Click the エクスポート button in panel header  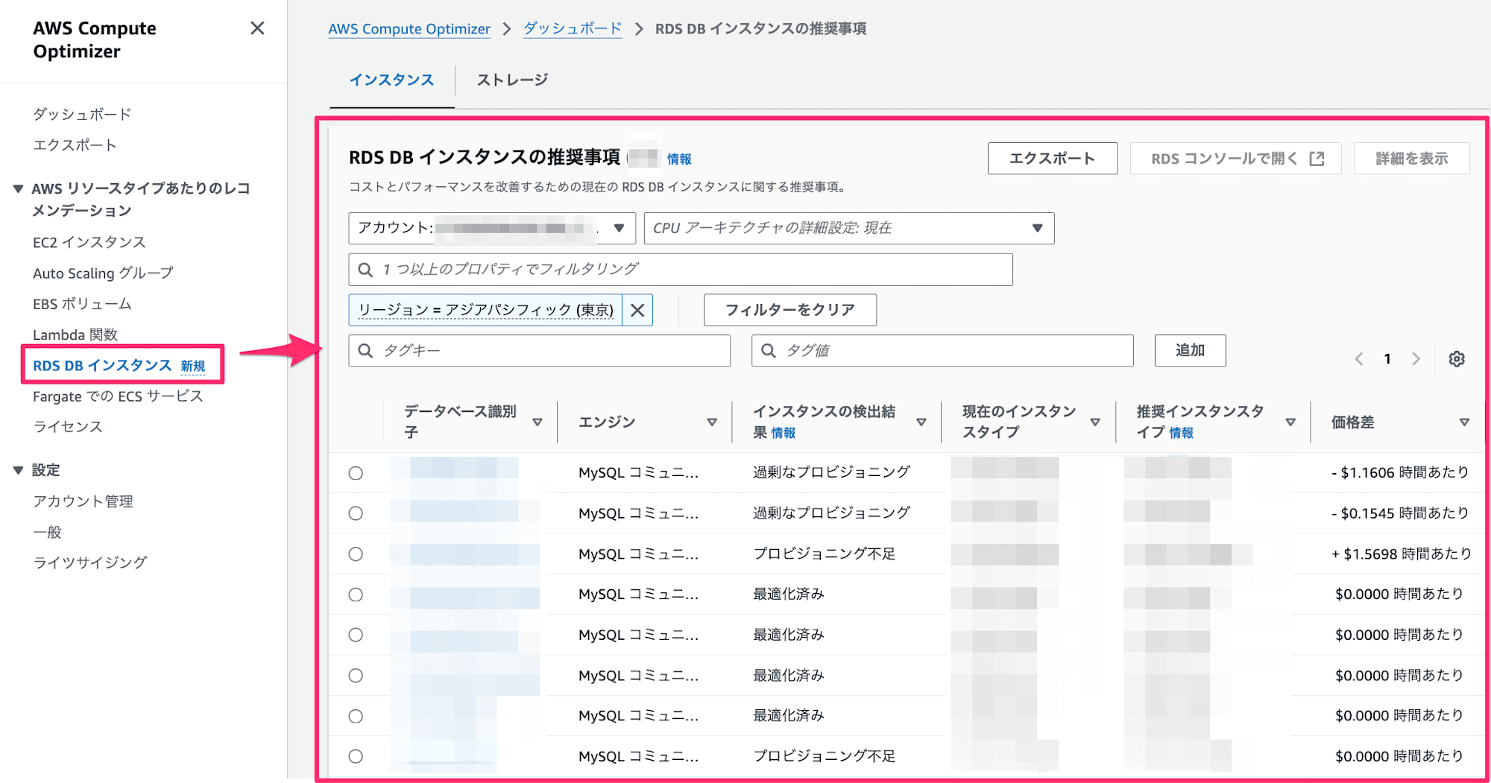point(1053,159)
